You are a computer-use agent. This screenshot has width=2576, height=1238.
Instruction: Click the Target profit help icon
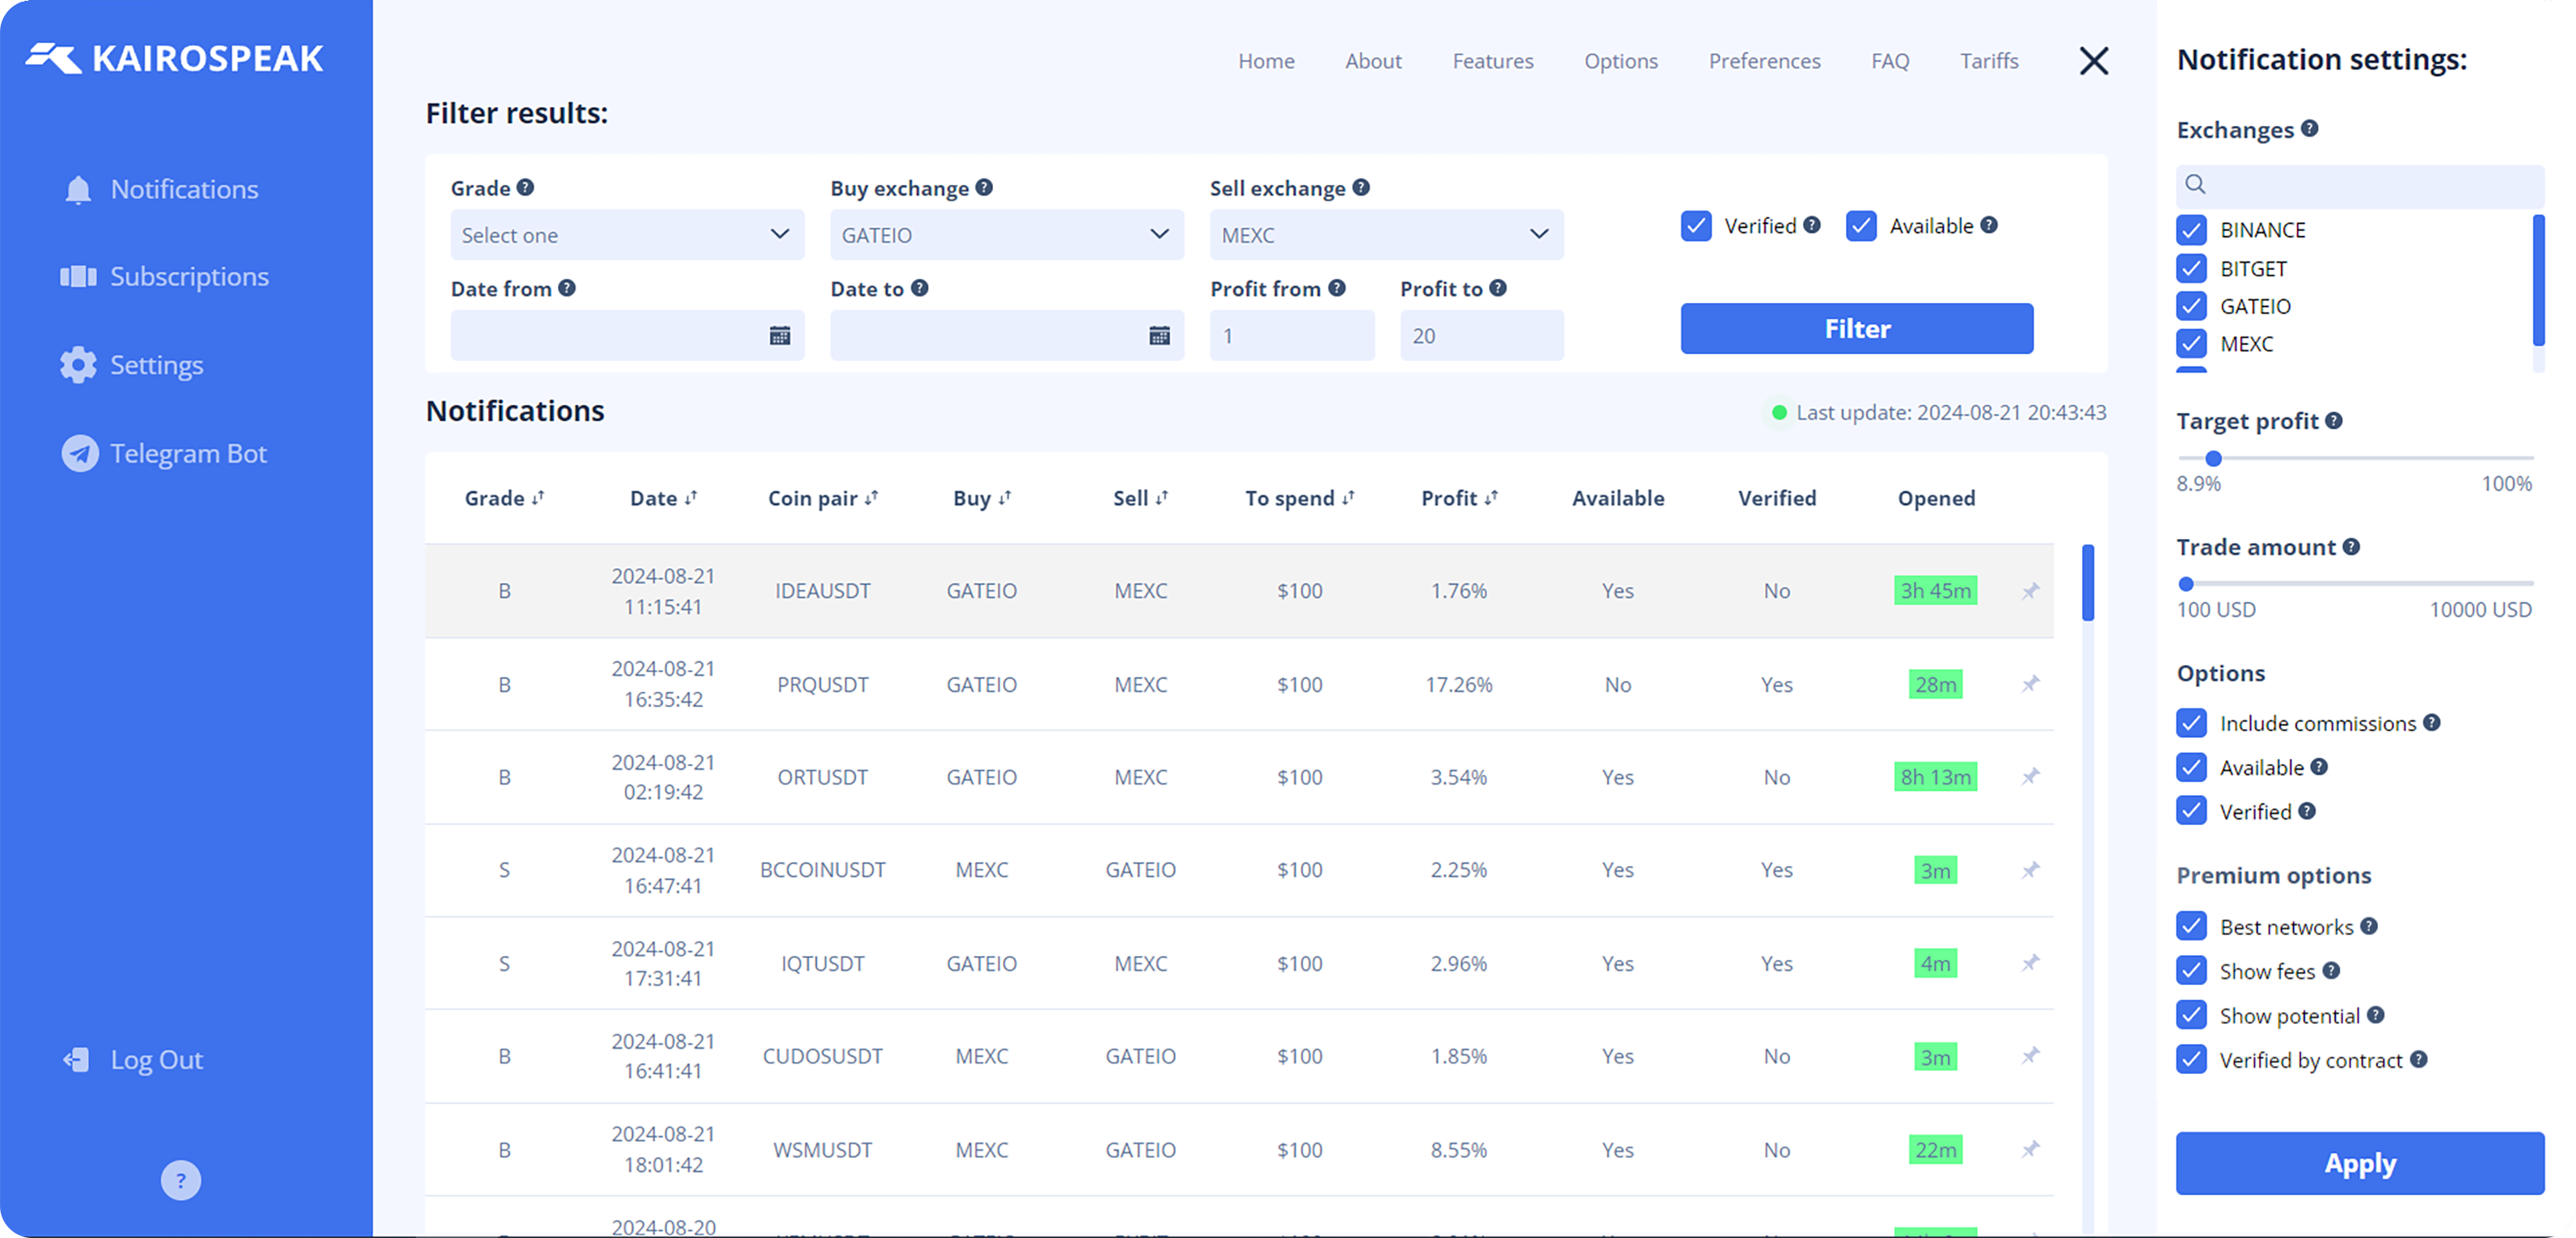(2334, 421)
